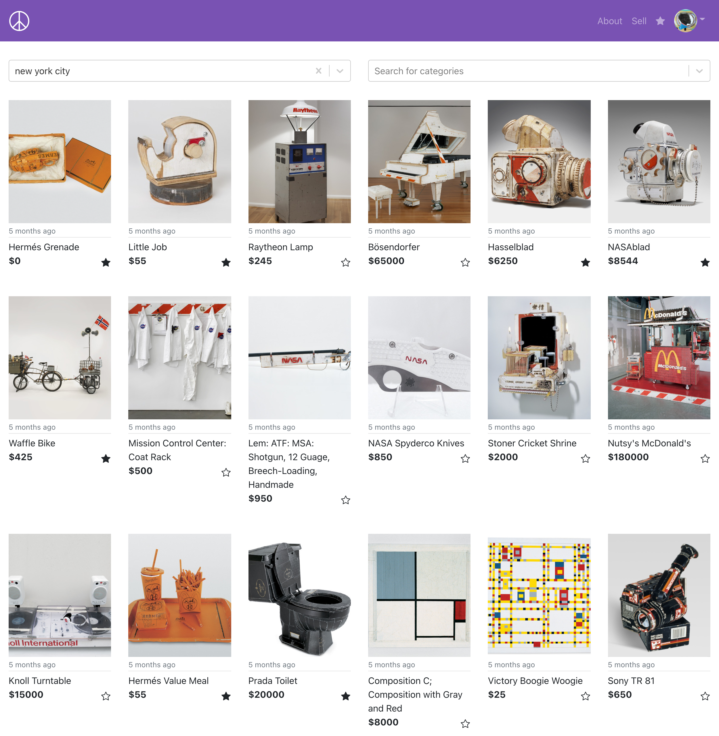This screenshot has height=736, width=719.
Task: Open the Waffle Bike photo
Action: point(60,357)
